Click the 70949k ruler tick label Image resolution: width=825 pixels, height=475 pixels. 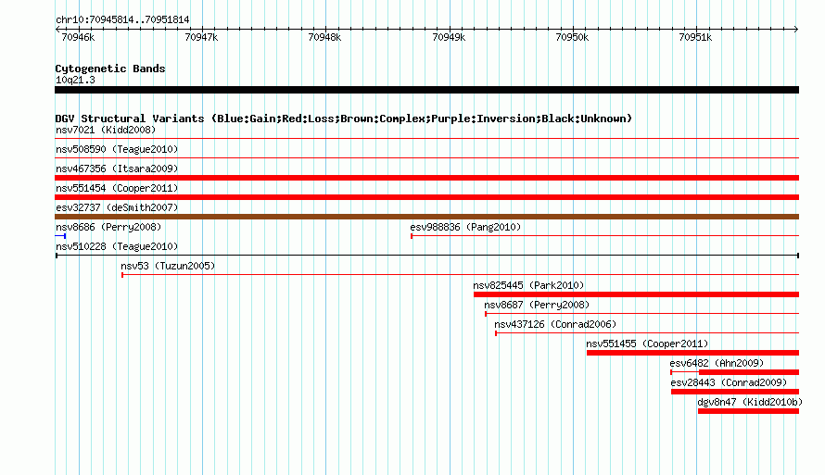[449, 37]
